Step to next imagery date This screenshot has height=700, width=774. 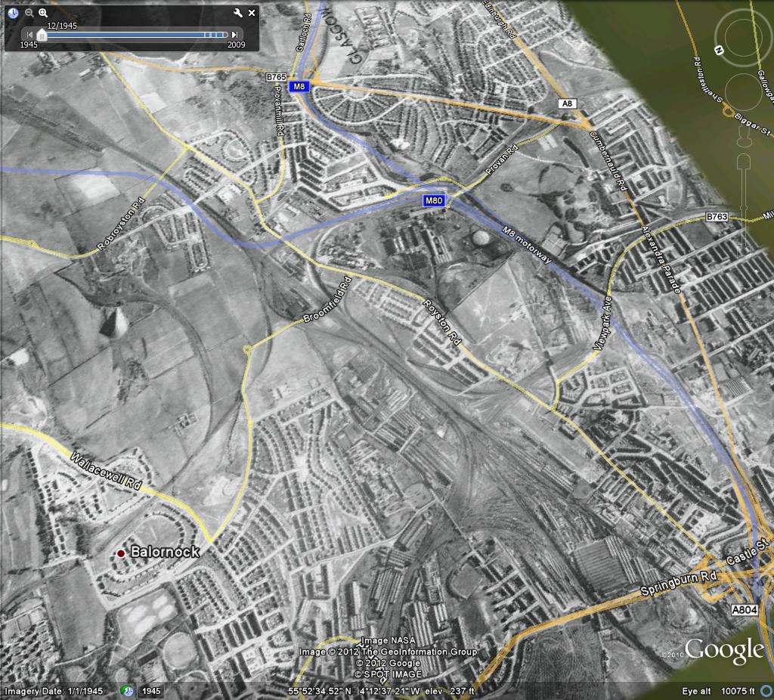235,35
